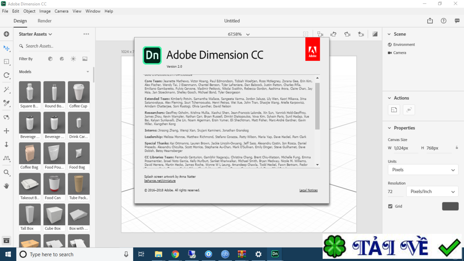This screenshot has width=464, height=261.
Task: Switch to the Render tab
Action: [44, 21]
